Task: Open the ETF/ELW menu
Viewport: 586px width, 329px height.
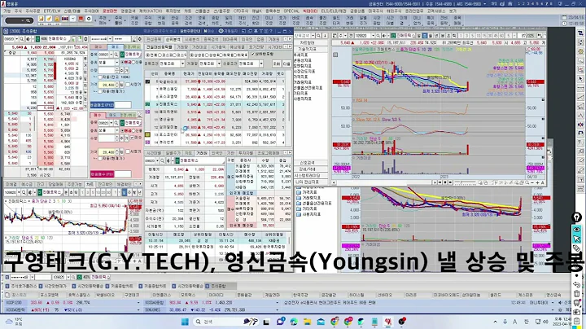Action: [x=52, y=11]
